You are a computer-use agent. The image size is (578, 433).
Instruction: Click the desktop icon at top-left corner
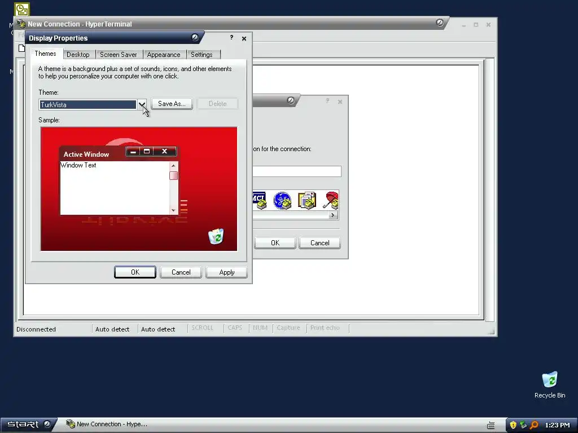(x=22, y=10)
